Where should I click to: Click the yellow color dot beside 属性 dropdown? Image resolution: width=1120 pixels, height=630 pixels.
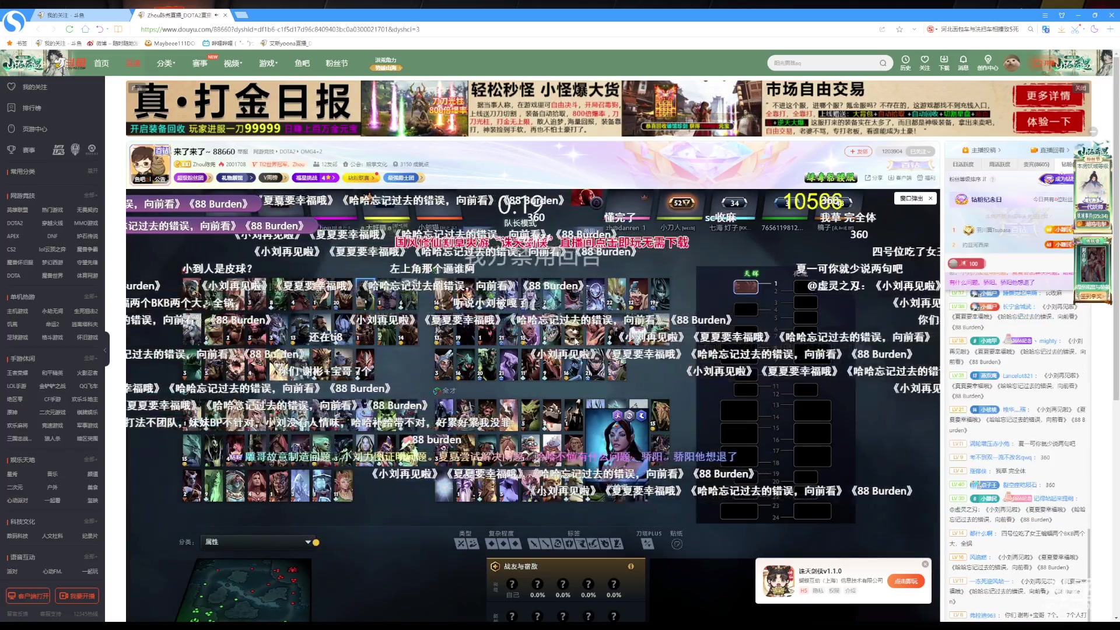(316, 542)
